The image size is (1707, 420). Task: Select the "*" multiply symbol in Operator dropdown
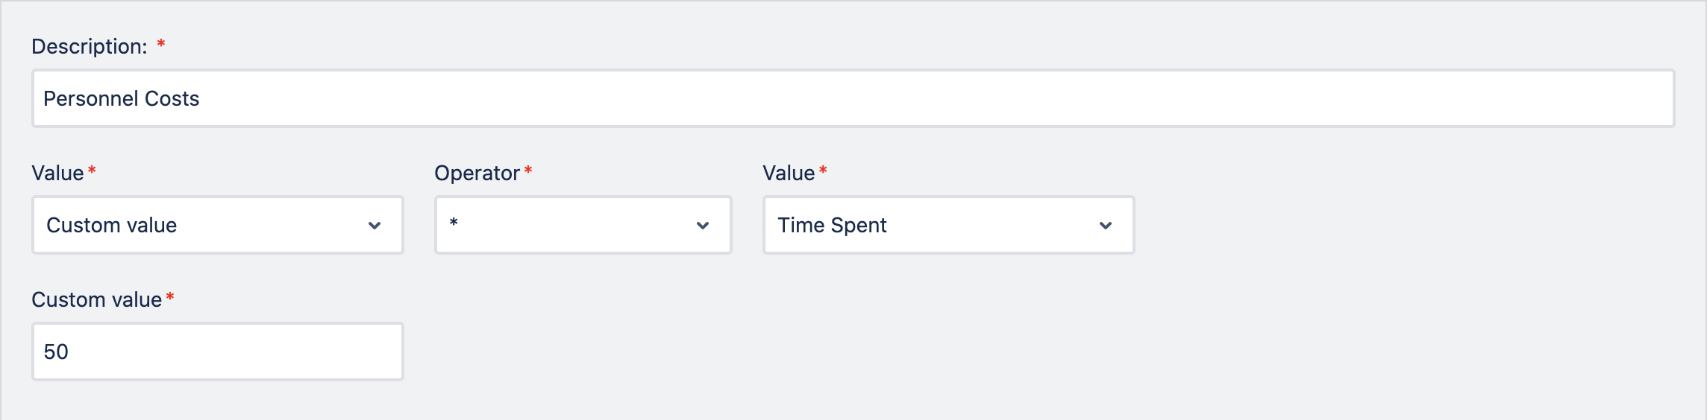coord(454,223)
